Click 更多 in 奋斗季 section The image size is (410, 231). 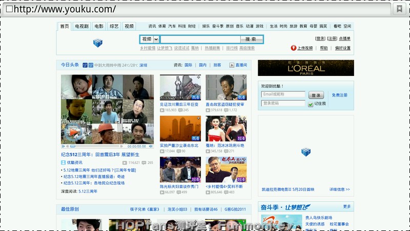[347, 206]
